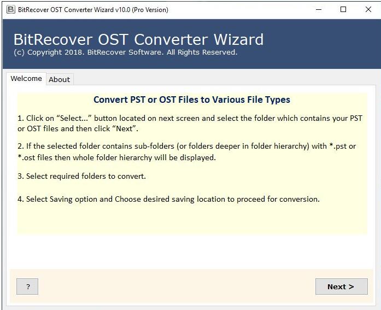Open the About tab
This screenshot has height=310, width=381.
tap(59, 79)
